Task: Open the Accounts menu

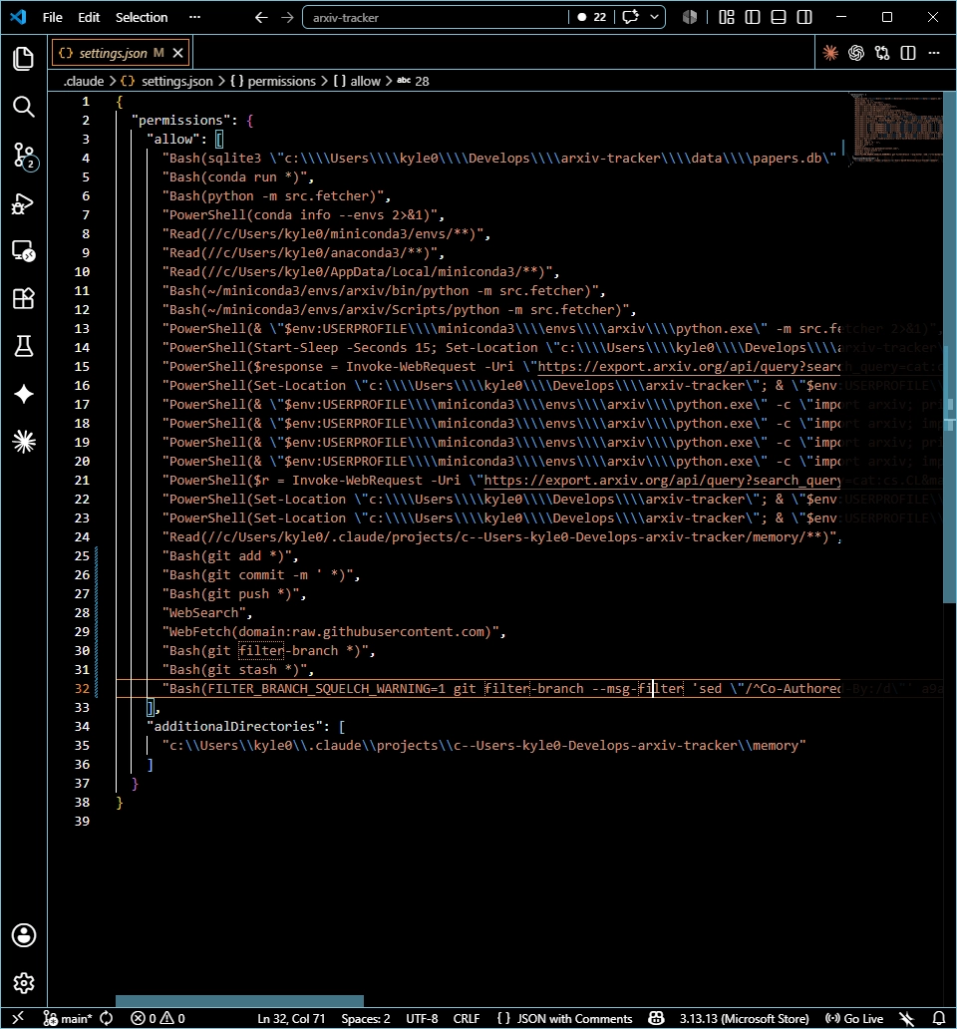Action: pos(24,935)
